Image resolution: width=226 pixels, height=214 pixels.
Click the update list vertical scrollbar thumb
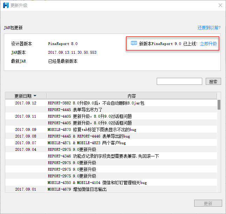(x=219, y=105)
